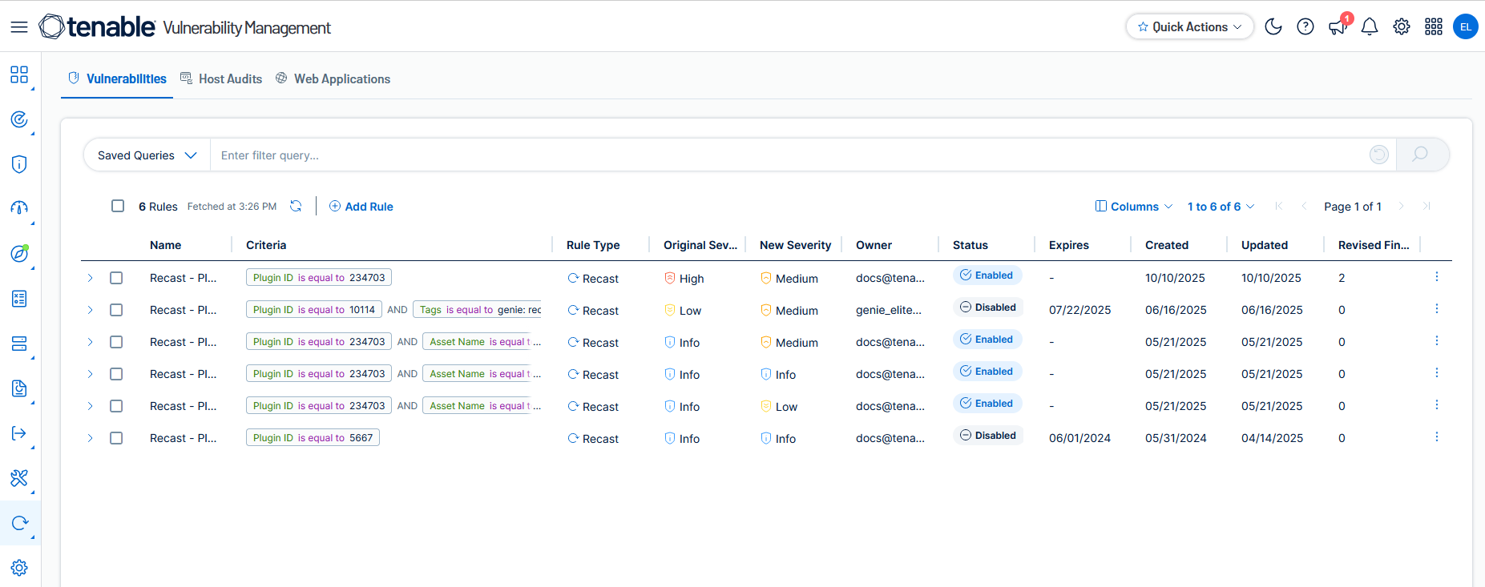Expand the Columns dropdown
1485x587 pixels.
click(1134, 207)
